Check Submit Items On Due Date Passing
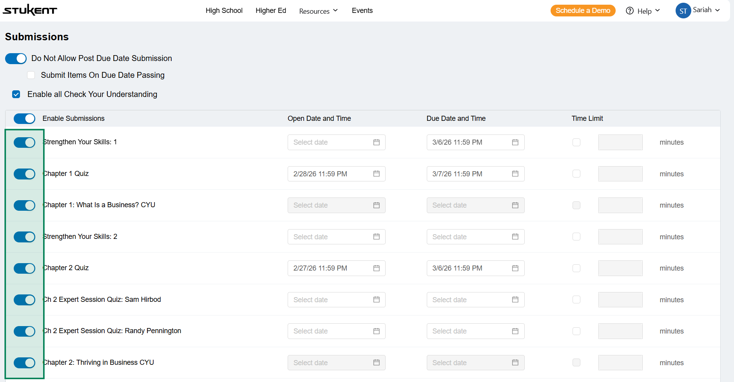This screenshot has width=734, height=382. (x=31, y=75)
